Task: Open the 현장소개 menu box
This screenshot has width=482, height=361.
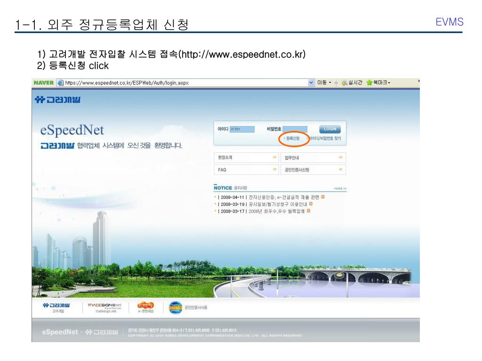Action: (x=246, y=157)
